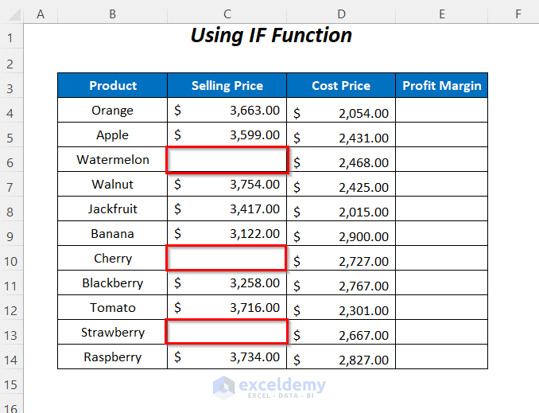
Task: Click Profit Margin cell for Orange
Action: (442, 110)
